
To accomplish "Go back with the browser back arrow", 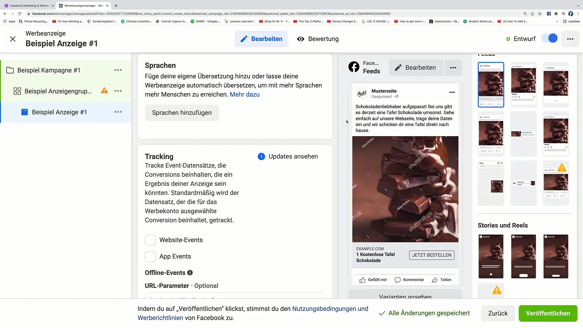I will pyautogui.click(x=5, y=14).
